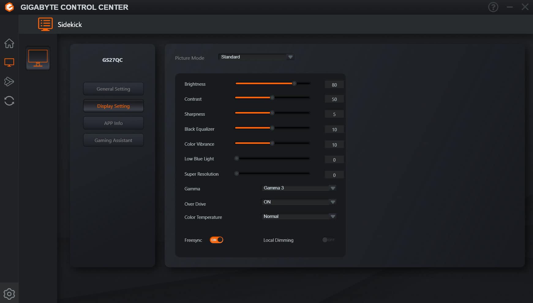The width and height of the screenshot is (533, 303).
Task: Adjust the Brightness slider
Action: click(x=294, y=83)
